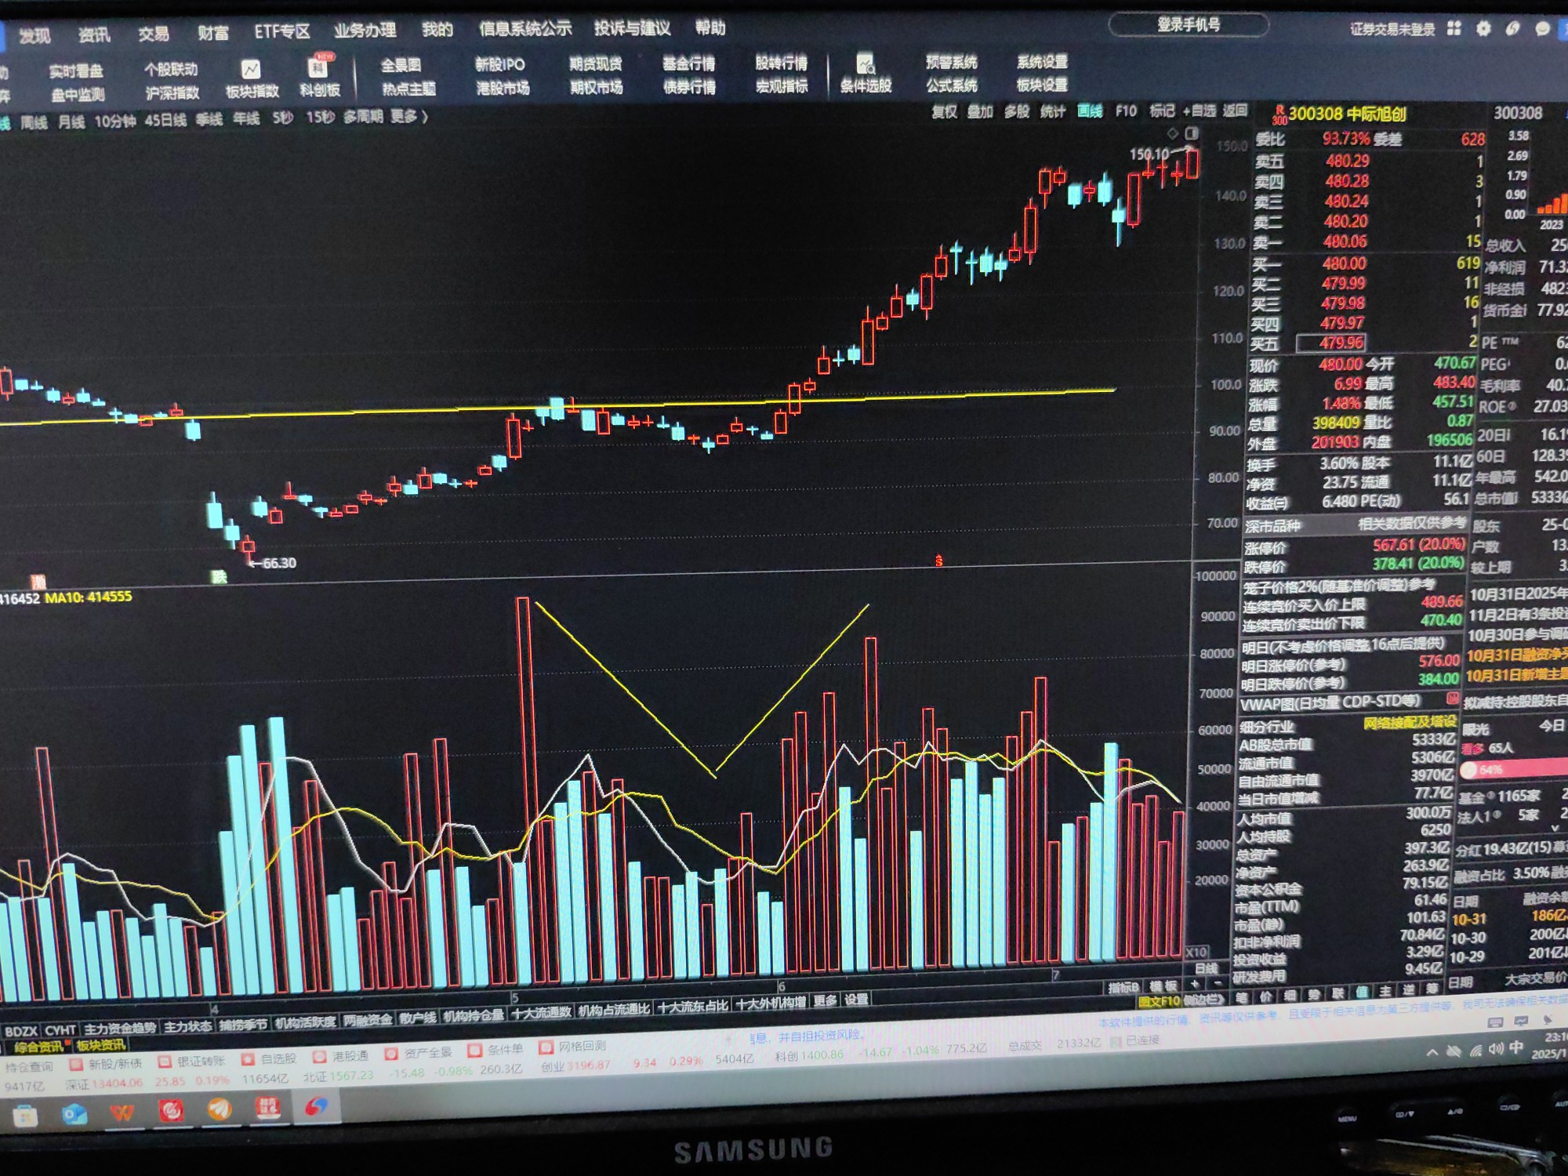Click the chat bubble icon top right
This screenshot has height=1176, width=1568.
(x=1542, y=29)
